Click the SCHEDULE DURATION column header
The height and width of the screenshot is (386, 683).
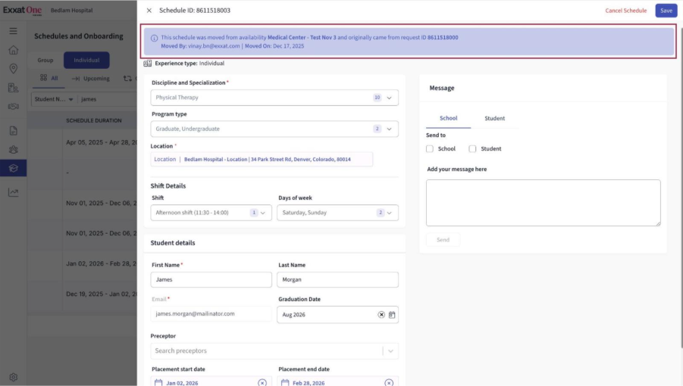[94, 120]
